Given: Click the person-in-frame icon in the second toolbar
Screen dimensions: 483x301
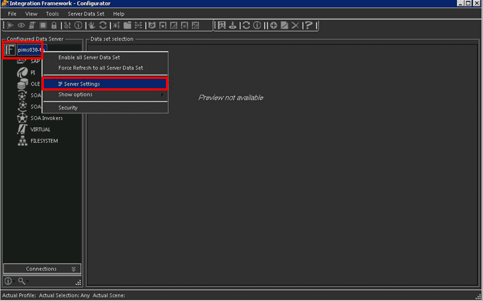Looking at the screenshot, I should click(222, 25).
